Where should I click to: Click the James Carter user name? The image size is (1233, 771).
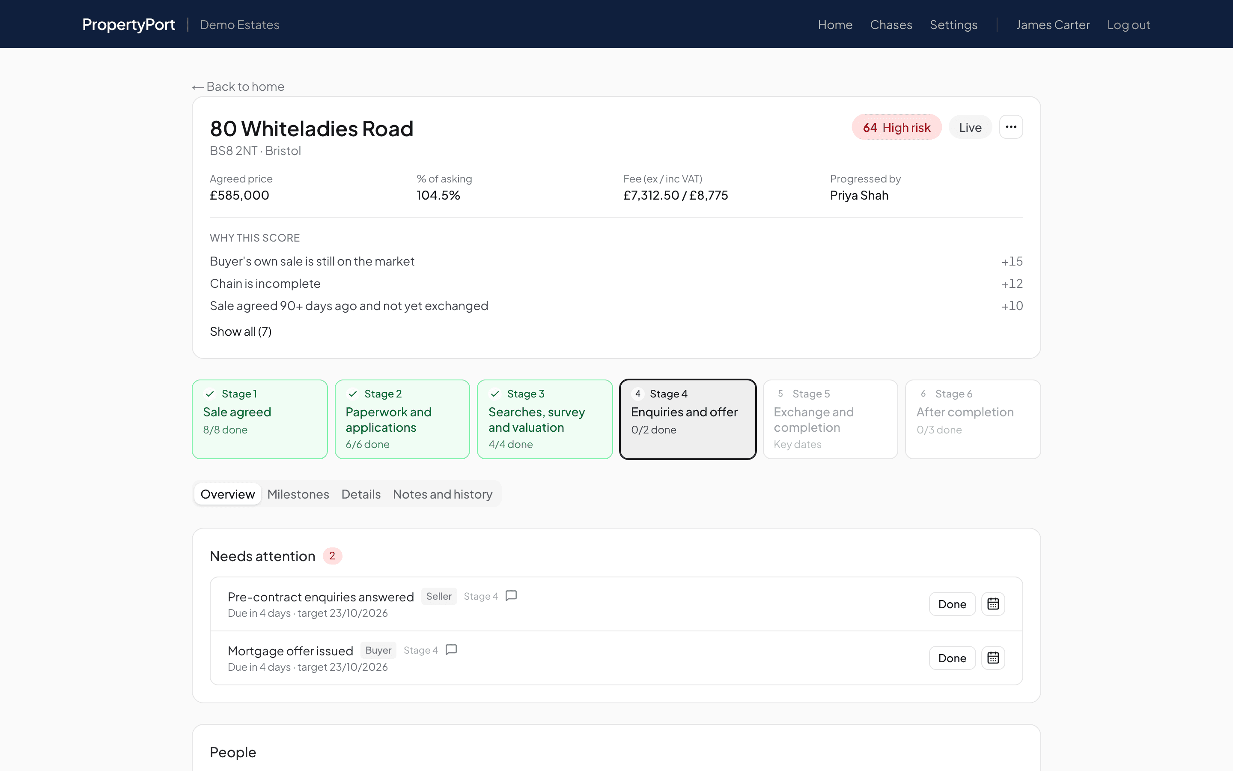(1053, 24)
